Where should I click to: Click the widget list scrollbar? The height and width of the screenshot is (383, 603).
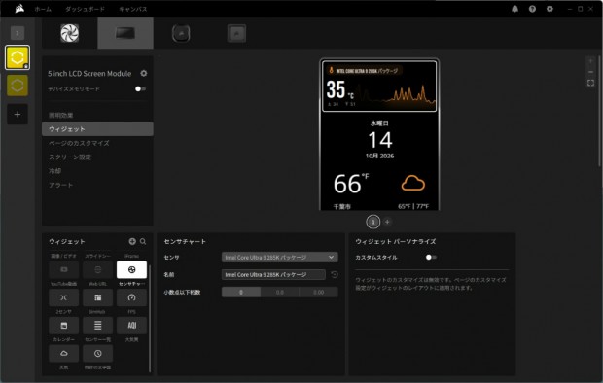(x=150, y=318)
